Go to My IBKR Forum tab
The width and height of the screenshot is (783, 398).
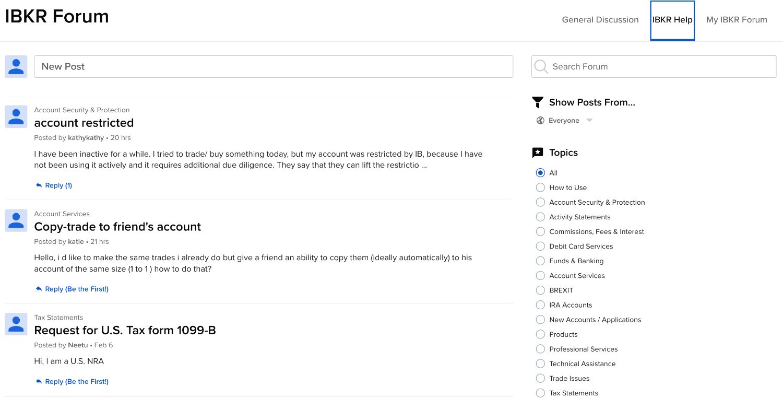737,20
